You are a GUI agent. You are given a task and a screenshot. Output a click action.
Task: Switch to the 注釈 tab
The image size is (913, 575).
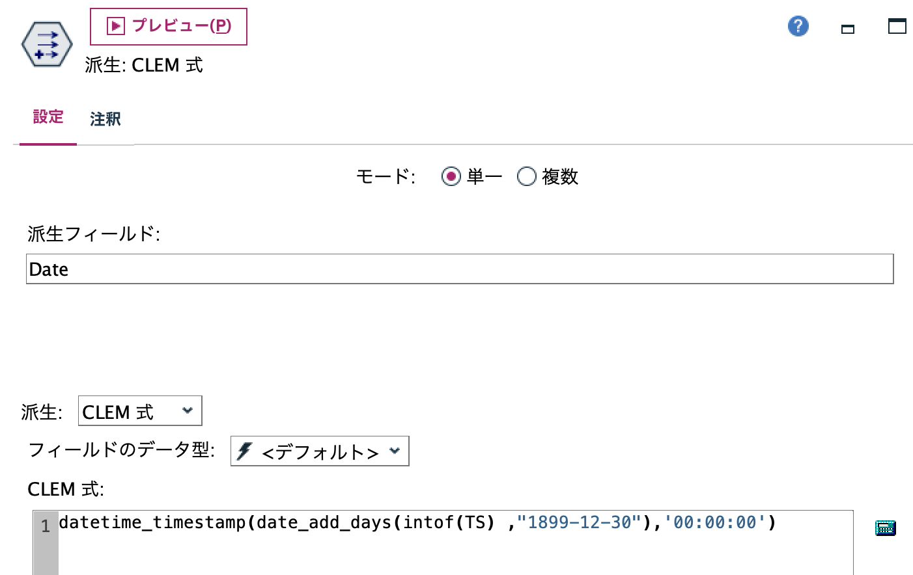tap(104, 119)
